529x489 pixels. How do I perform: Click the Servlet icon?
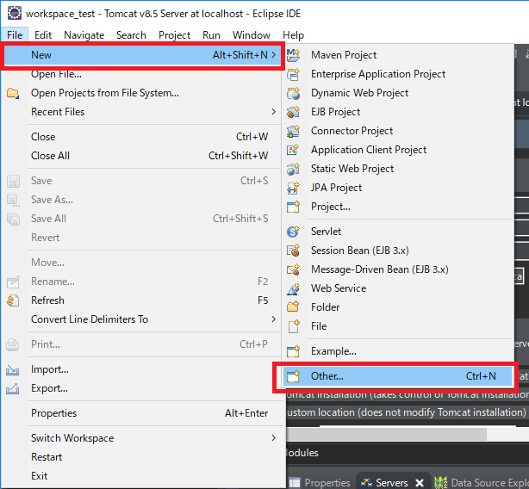pyautogui.click(x=293, y=232)
